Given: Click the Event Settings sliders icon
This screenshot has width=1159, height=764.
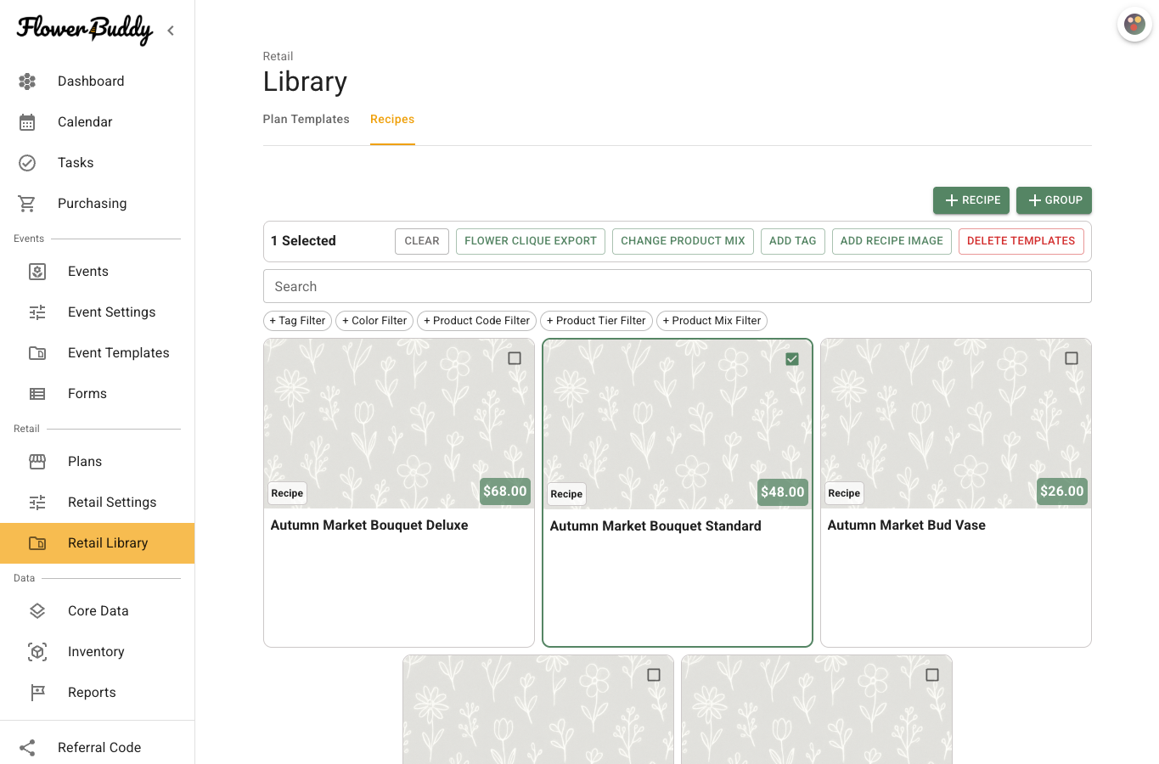Looking at the screenshot, I should click(x=37, y=312).
